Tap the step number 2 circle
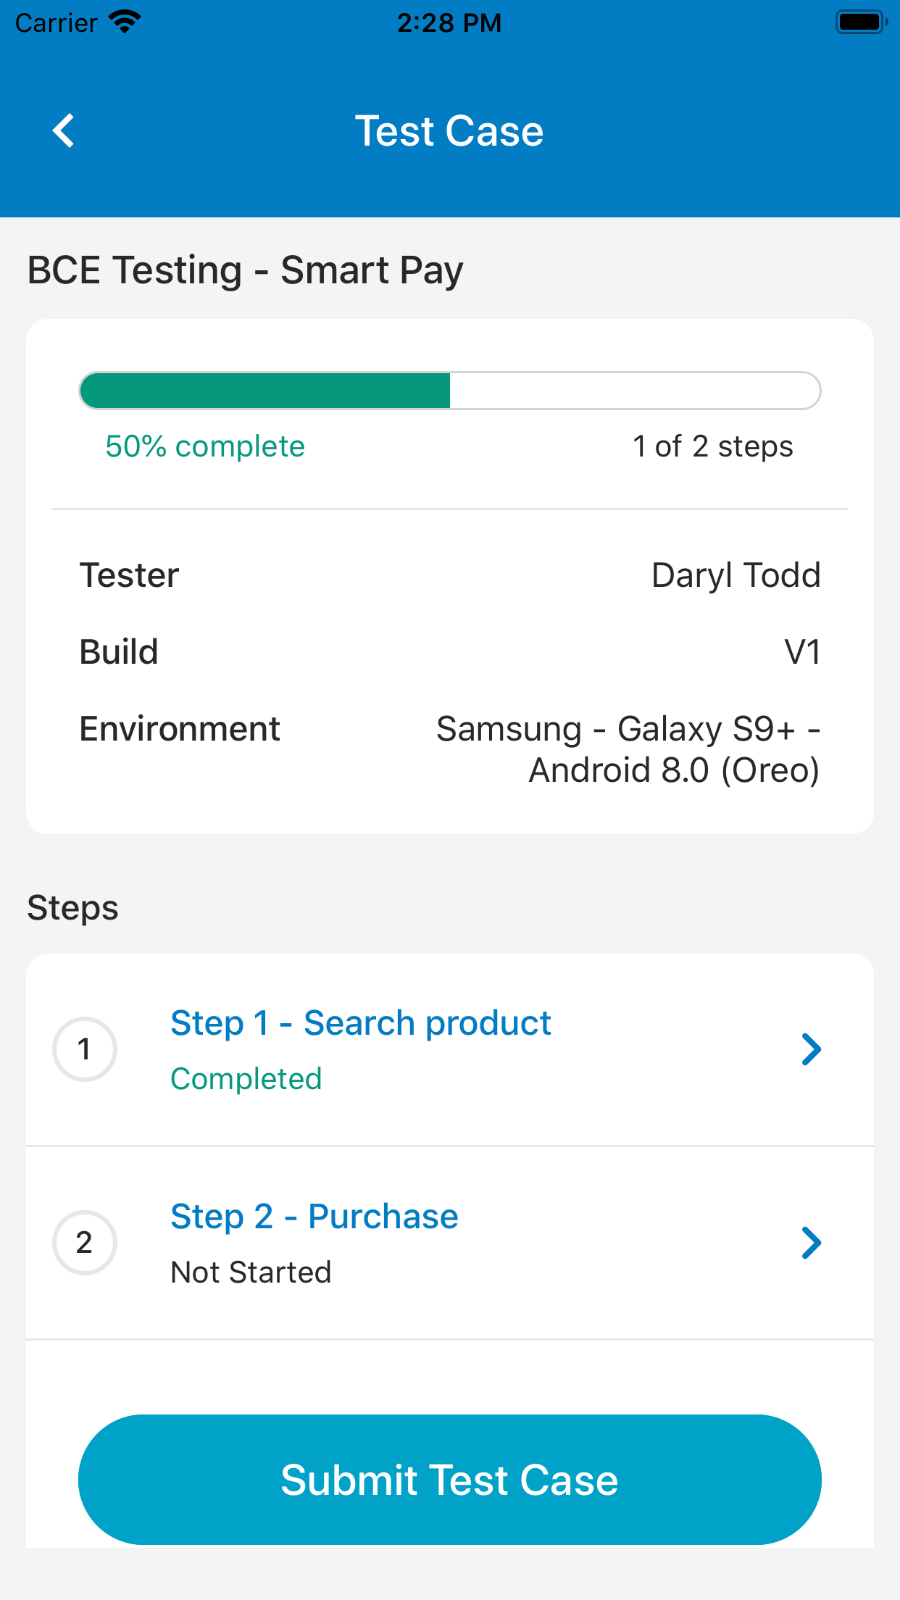 (x=85, y=1243)
